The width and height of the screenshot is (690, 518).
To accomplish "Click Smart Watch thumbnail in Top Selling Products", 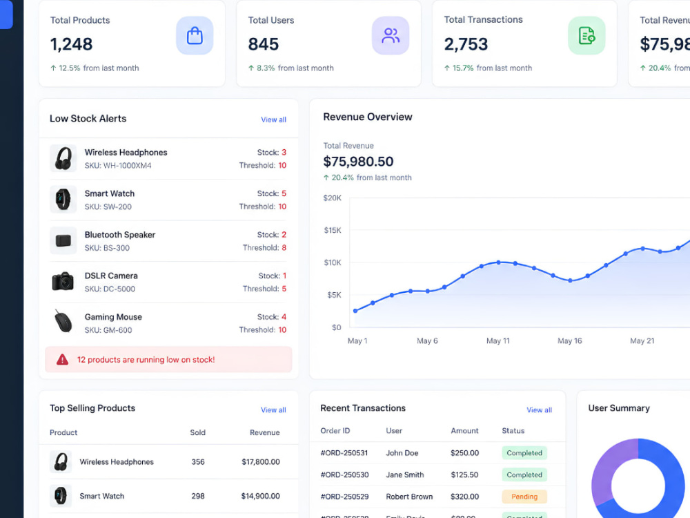I will coord(61,496).
